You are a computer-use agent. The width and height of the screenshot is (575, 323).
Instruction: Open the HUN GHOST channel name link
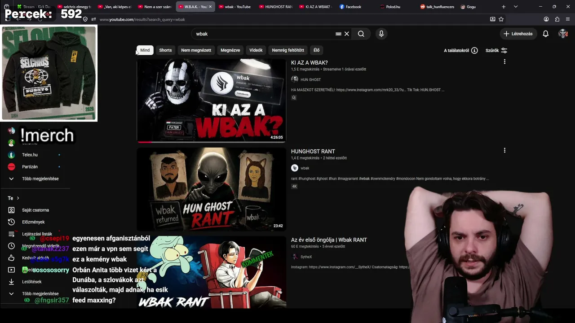pos(310,79)
